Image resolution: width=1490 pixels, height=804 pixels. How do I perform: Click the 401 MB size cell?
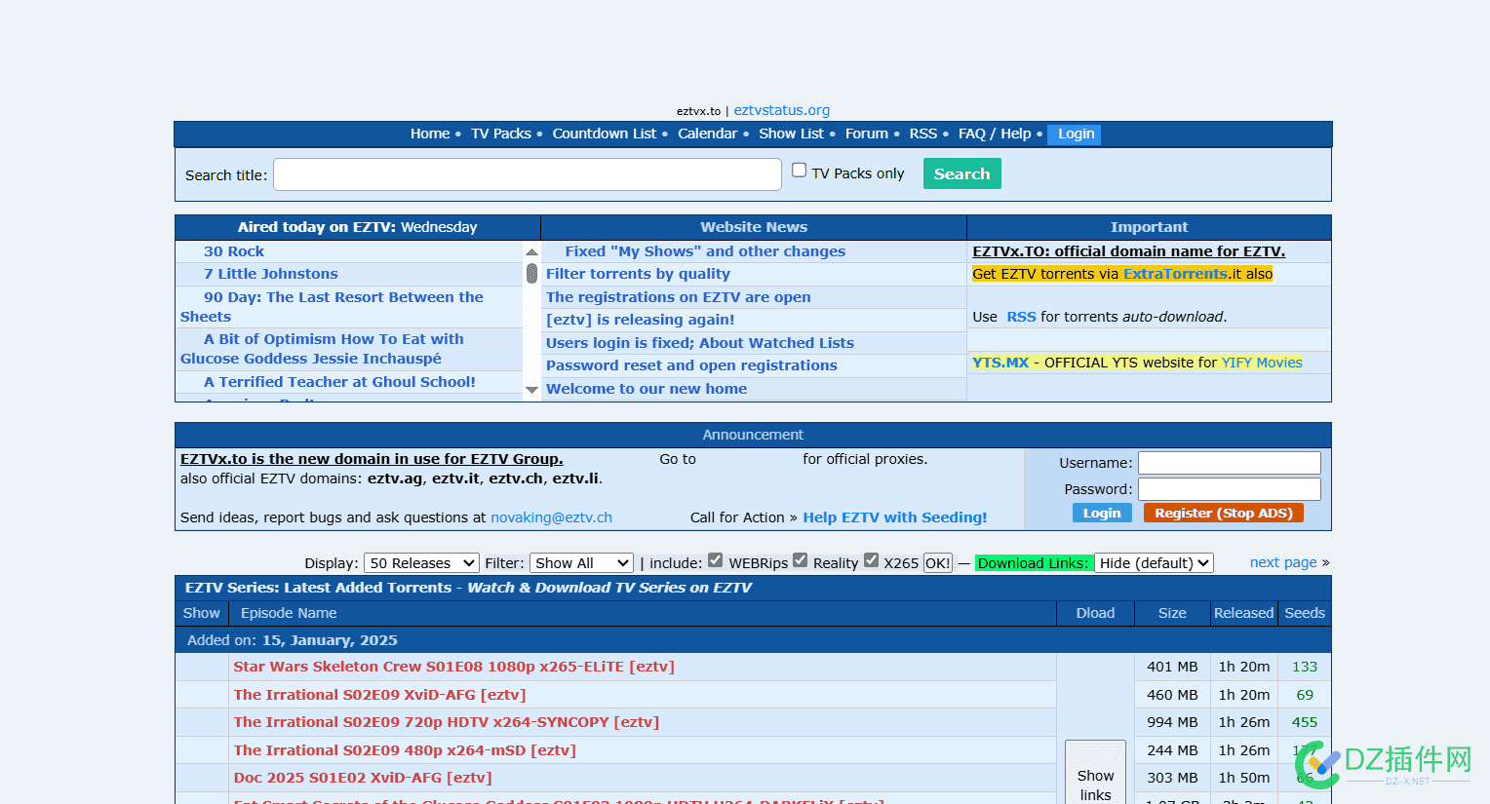tap(1172, 667)
